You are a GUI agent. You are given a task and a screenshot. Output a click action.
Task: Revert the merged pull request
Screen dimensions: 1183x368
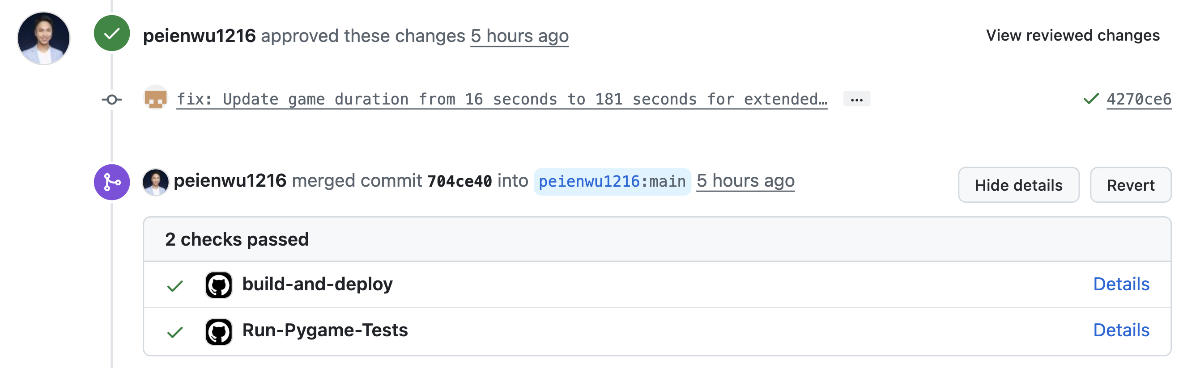pyautogui.click(x=1130, y=185)
